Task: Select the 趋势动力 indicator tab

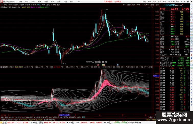Action: point(29,117)
